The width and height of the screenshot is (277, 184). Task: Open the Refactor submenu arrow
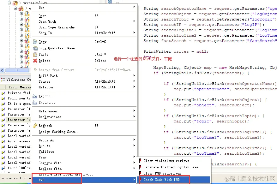[x=134, y=87]
